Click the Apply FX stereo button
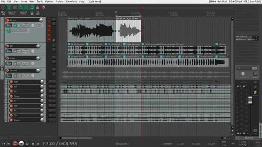The width and height of the screenshot is (262, 147). 12,13
